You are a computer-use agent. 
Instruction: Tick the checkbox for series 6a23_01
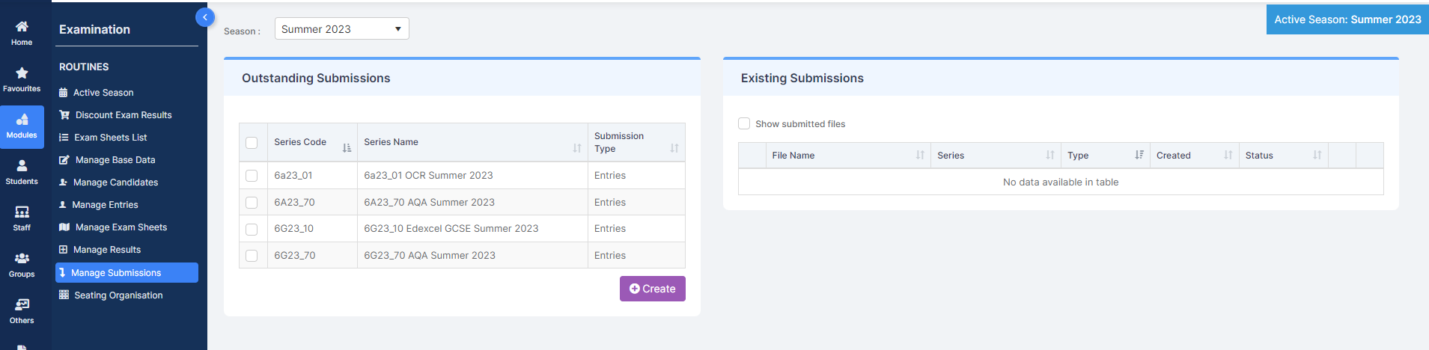click(252, 176)
